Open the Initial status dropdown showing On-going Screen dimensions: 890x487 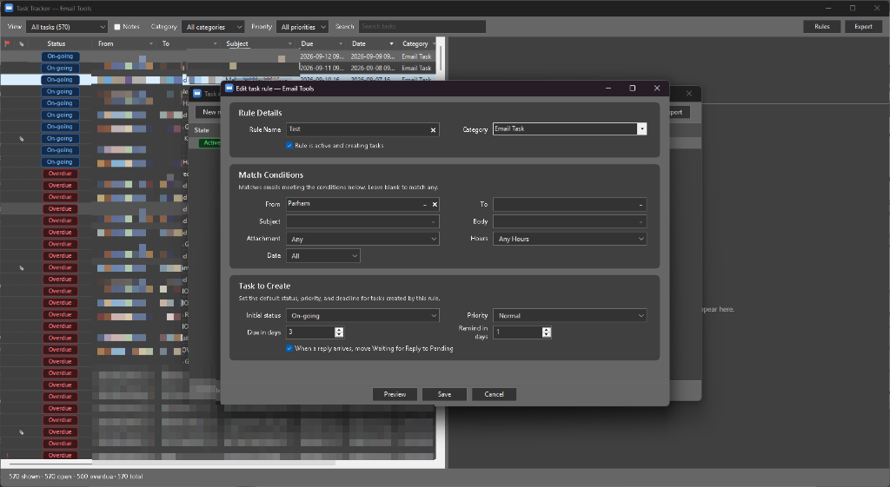[x=362, y=315]
